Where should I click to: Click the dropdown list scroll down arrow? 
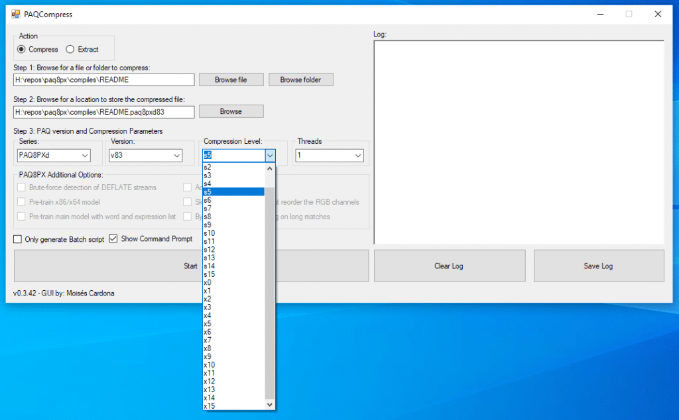(270, 405)
